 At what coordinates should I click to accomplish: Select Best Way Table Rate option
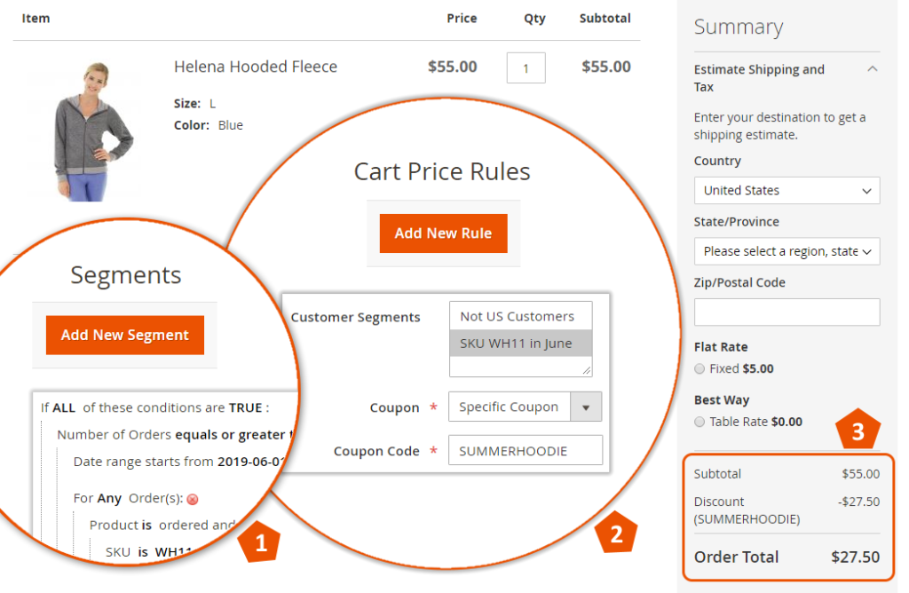700,422
